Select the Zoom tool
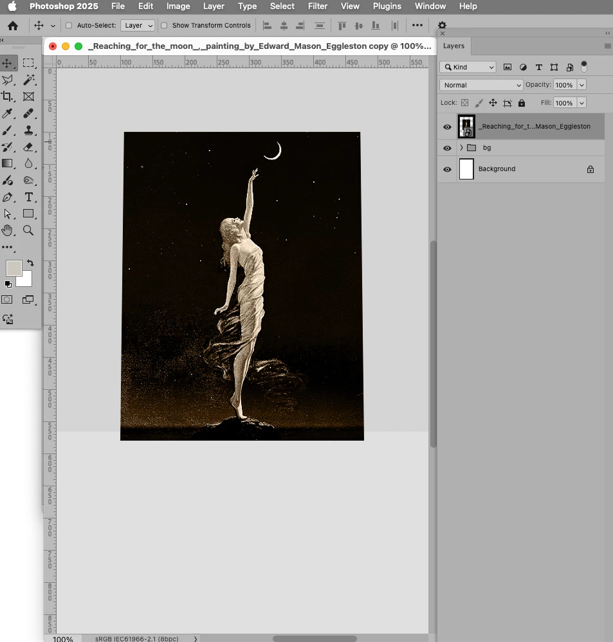Viewport: 613px width, 642px height. click(x=28, y=230)
